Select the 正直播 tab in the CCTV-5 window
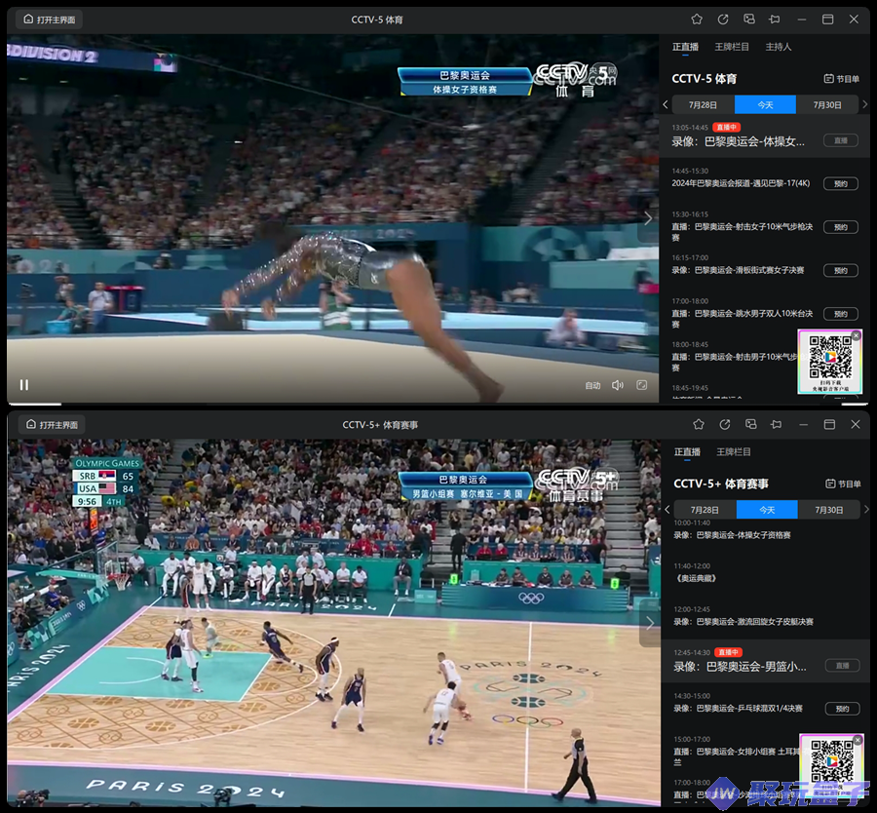Screen dimensions: 877x813 pyautogui.click(x=685, y=47)
